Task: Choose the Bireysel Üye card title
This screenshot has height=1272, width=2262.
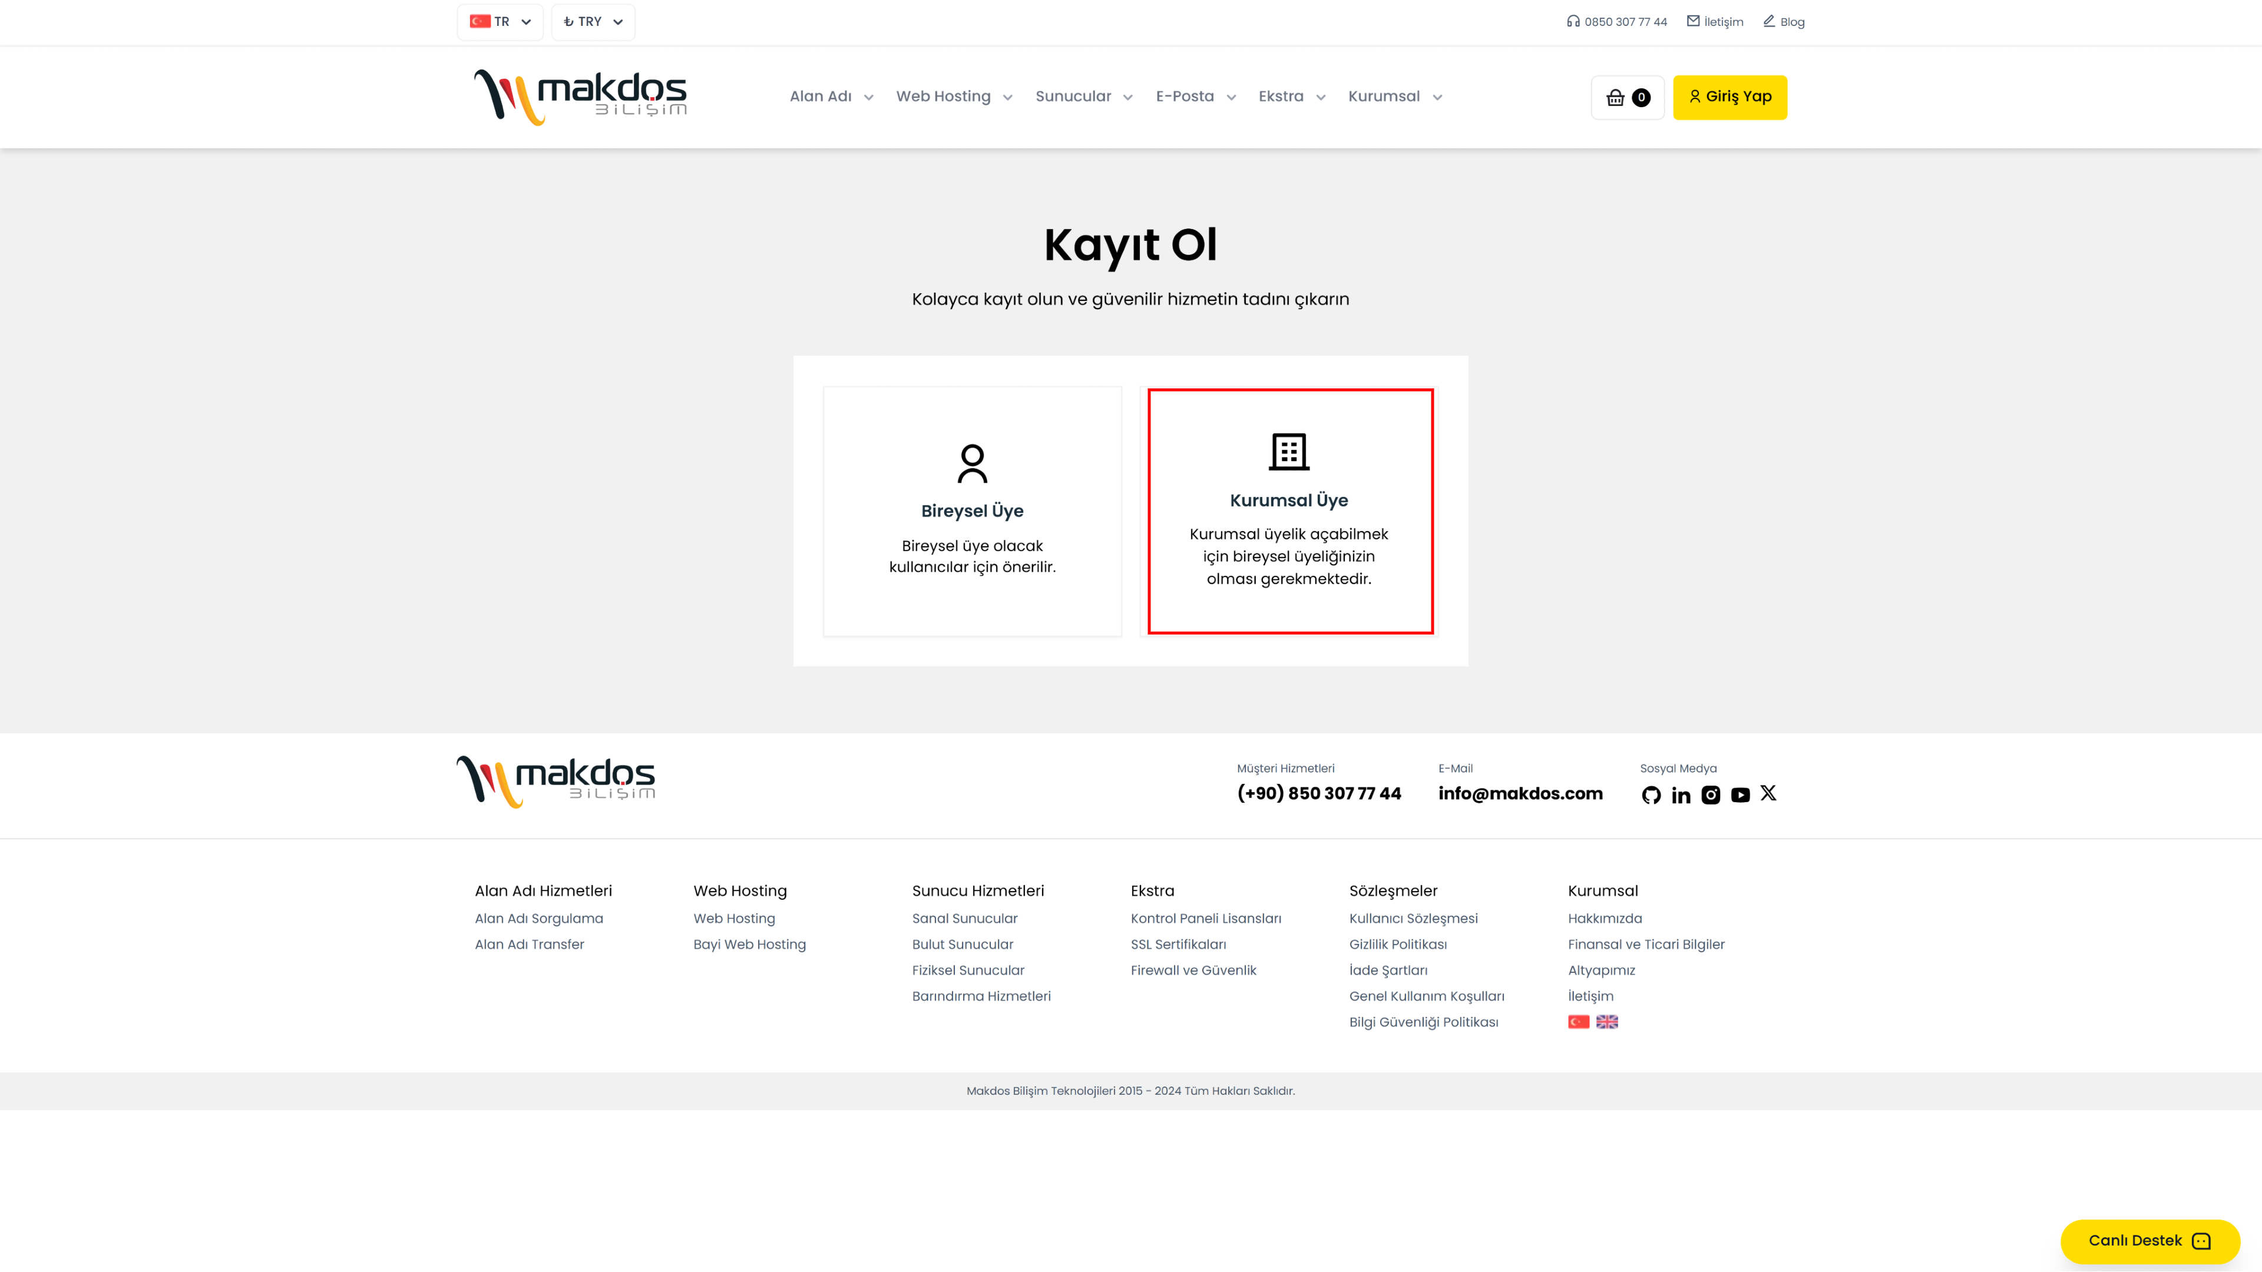Action: [972, 511]
